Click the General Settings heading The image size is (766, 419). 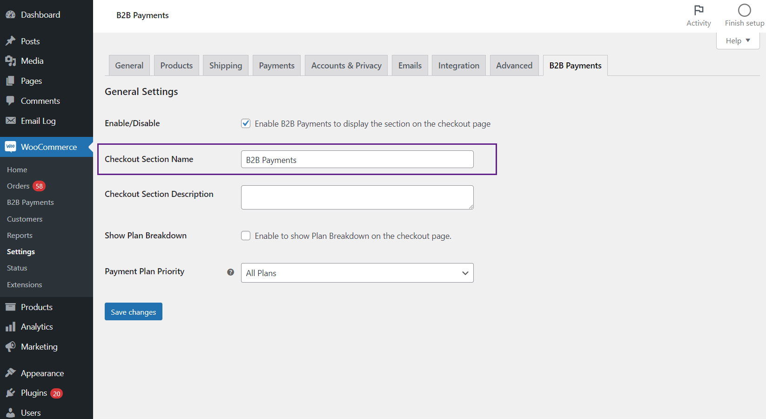click(141, 92)
